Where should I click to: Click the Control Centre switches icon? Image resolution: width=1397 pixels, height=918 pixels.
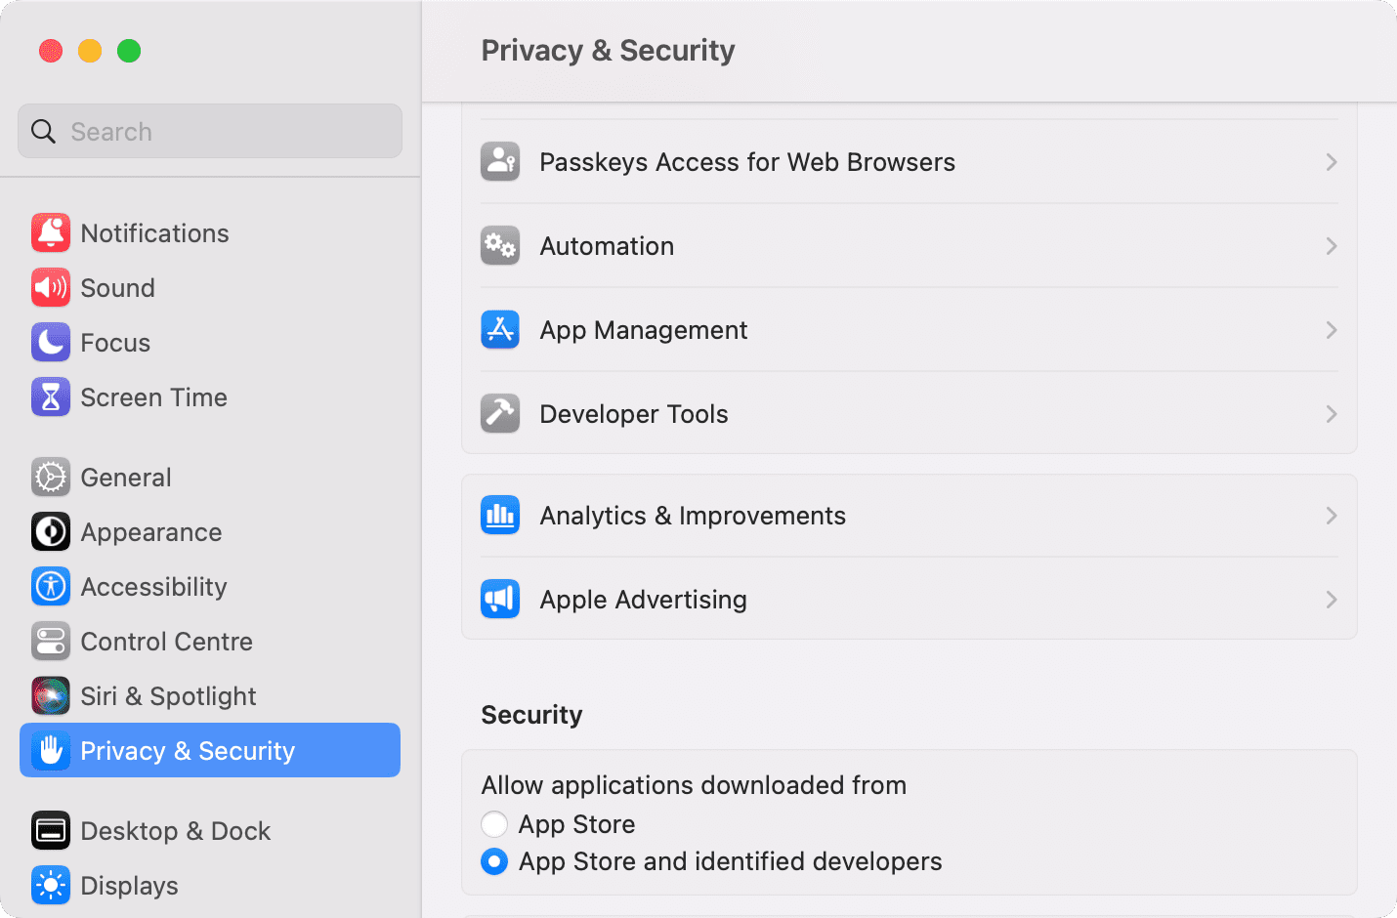coord(51,642)
